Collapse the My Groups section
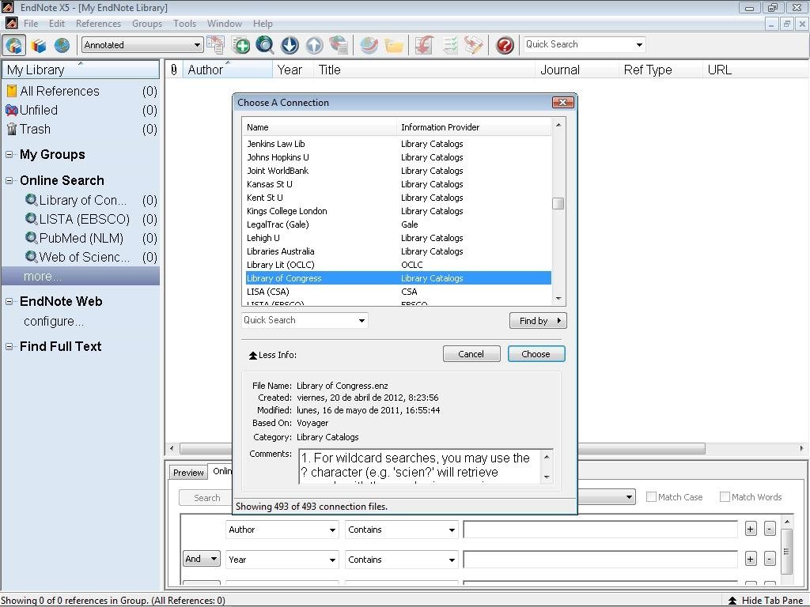The height and width of the screenshot is (607, 810). coord(9,154)
